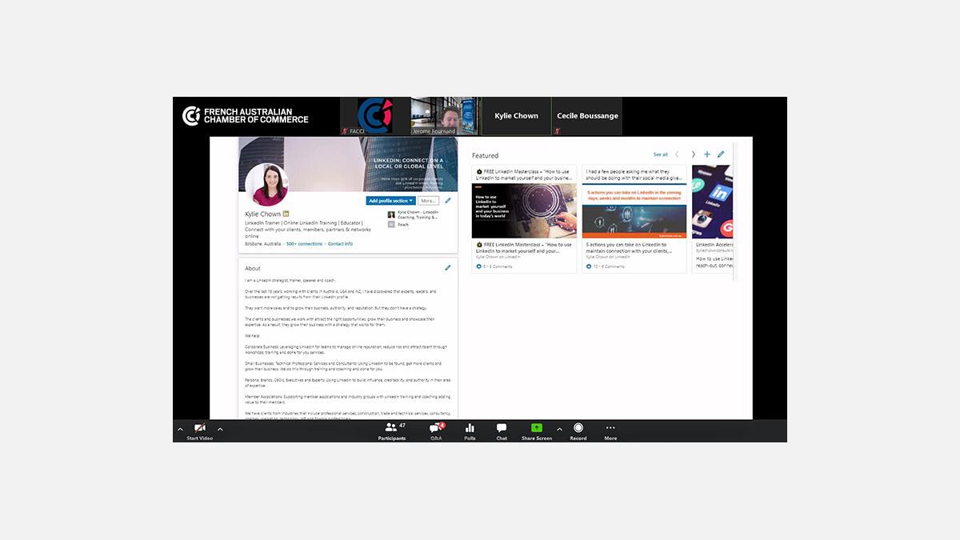The width and height of the screenshot is (960, 540).
Task: Expand share screen options caret
Action: 559,430
